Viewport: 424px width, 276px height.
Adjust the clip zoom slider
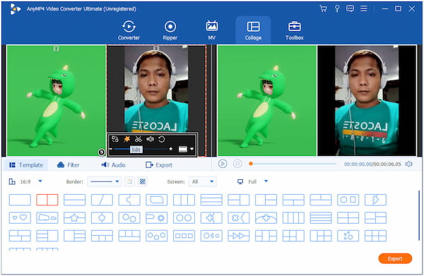(141, 149)
